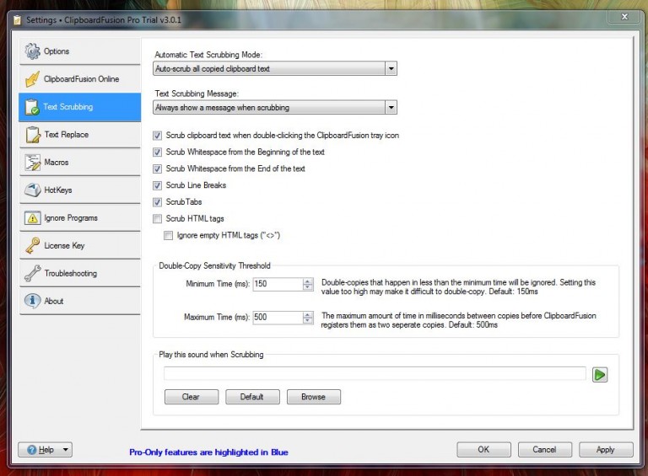Click the Cancel button
Image resolution: width=648 pixels, height=476 pixels.
tap(545, 450)
